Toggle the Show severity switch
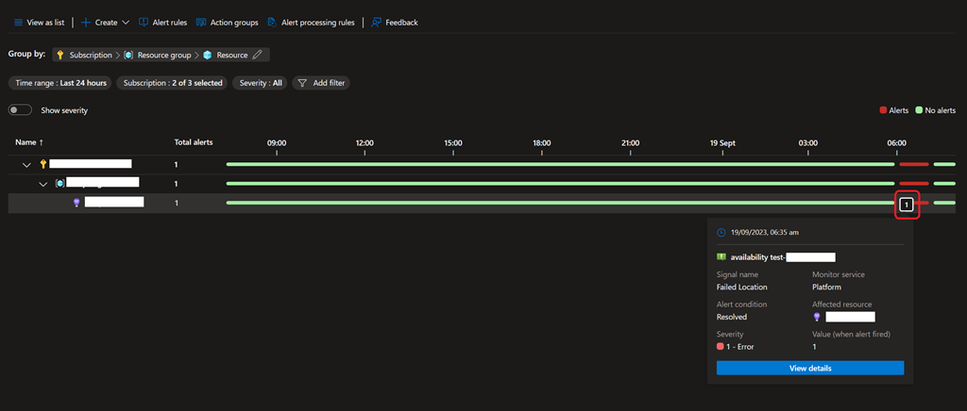 point(20,110)
